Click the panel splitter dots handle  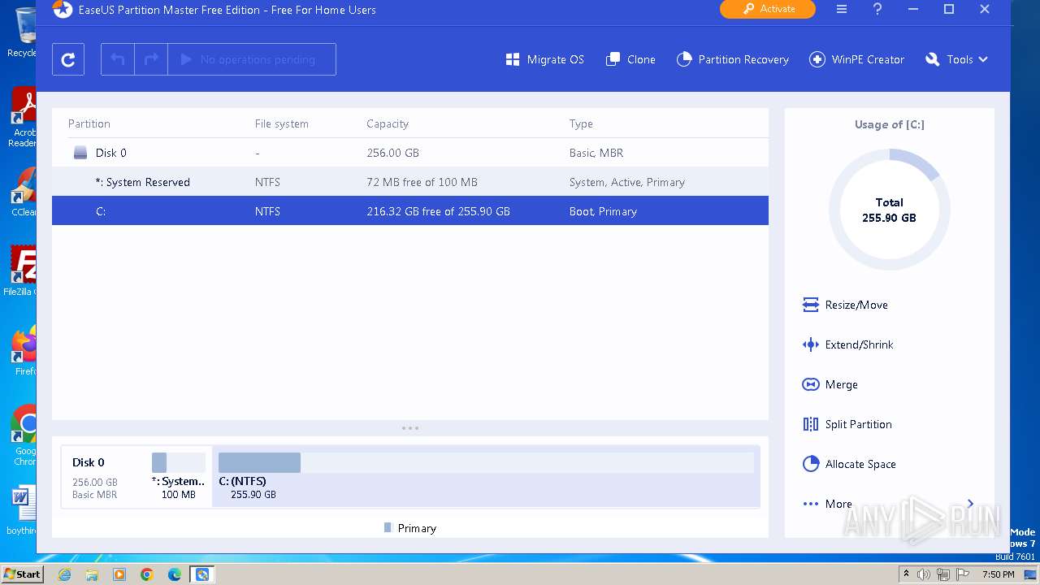tap(410, 428)
